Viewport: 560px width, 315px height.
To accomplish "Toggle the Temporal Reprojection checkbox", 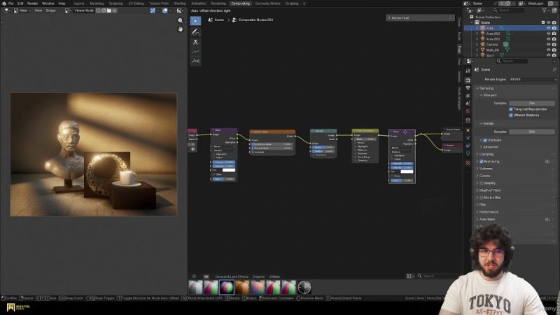I will [511, 109].
